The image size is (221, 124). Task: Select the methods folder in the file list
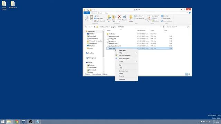(112, 34)
